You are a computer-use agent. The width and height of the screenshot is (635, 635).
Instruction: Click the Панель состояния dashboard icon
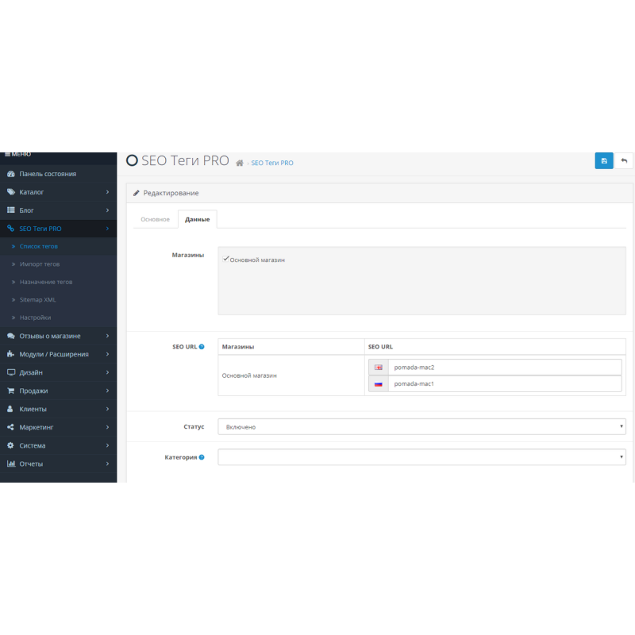coord(10,174)
